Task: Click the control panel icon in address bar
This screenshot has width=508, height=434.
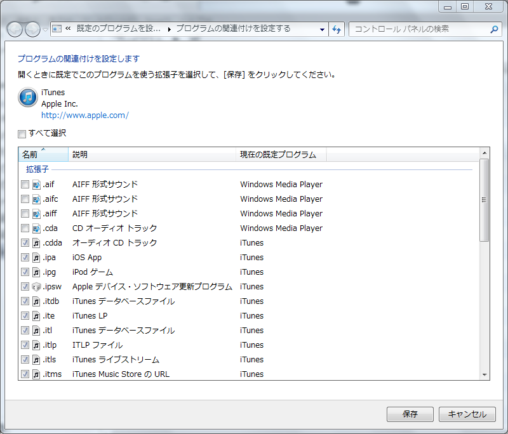Action: tap(57, 29)
